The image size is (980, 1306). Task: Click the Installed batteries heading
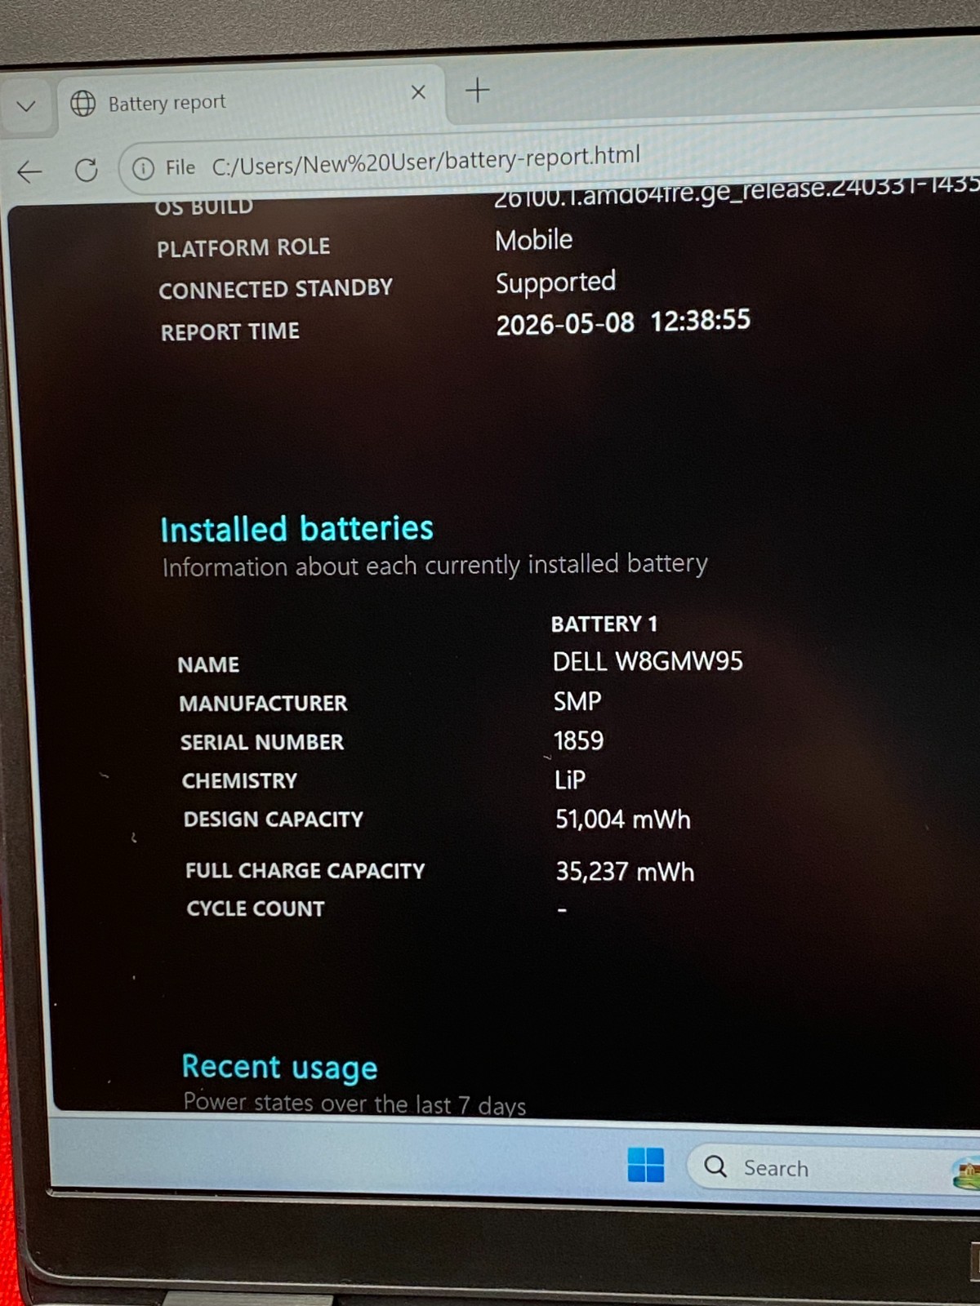coord(296,529)
